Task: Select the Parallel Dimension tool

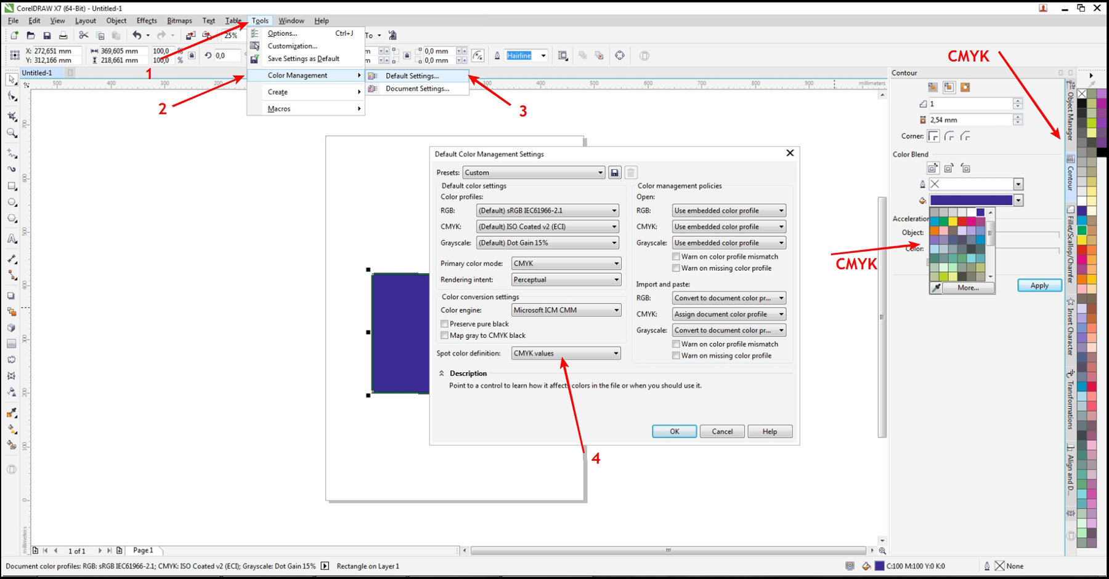Action: pyautogui.click(x=12, y=258)
